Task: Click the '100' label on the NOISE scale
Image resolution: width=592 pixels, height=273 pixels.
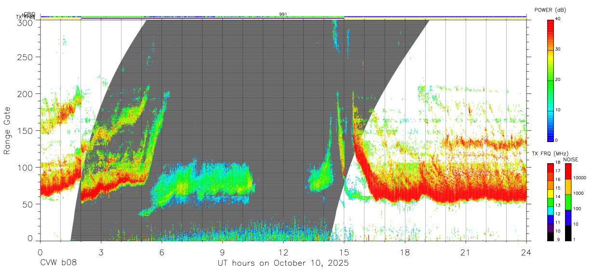Action: (577, 208)
